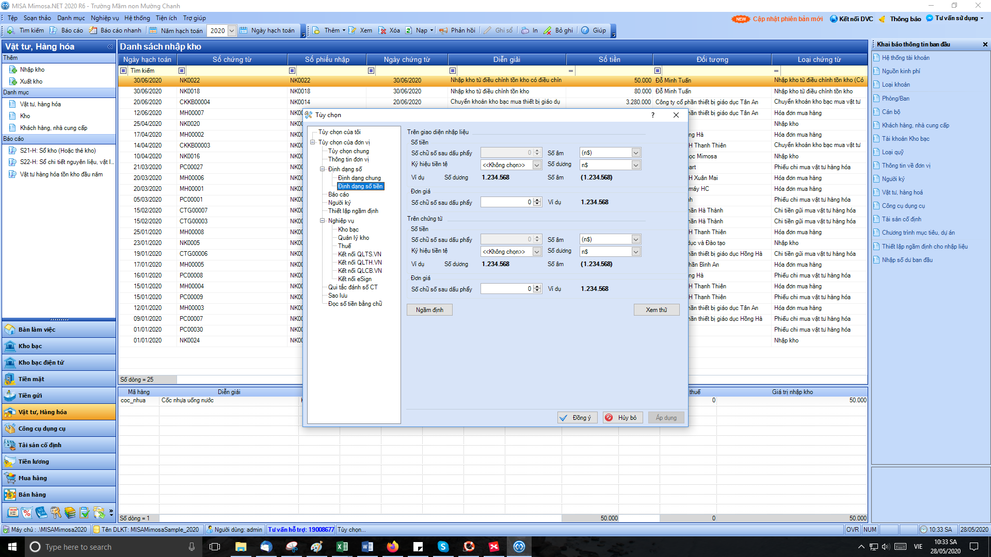This screenshot has width=991, height=557.
Task: Click the Ngày hạch toán calendar icon
Action: point(244,30)
